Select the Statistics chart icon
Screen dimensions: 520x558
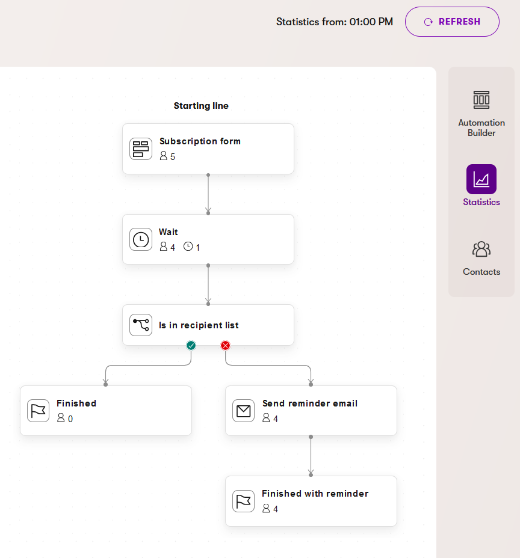481,179
